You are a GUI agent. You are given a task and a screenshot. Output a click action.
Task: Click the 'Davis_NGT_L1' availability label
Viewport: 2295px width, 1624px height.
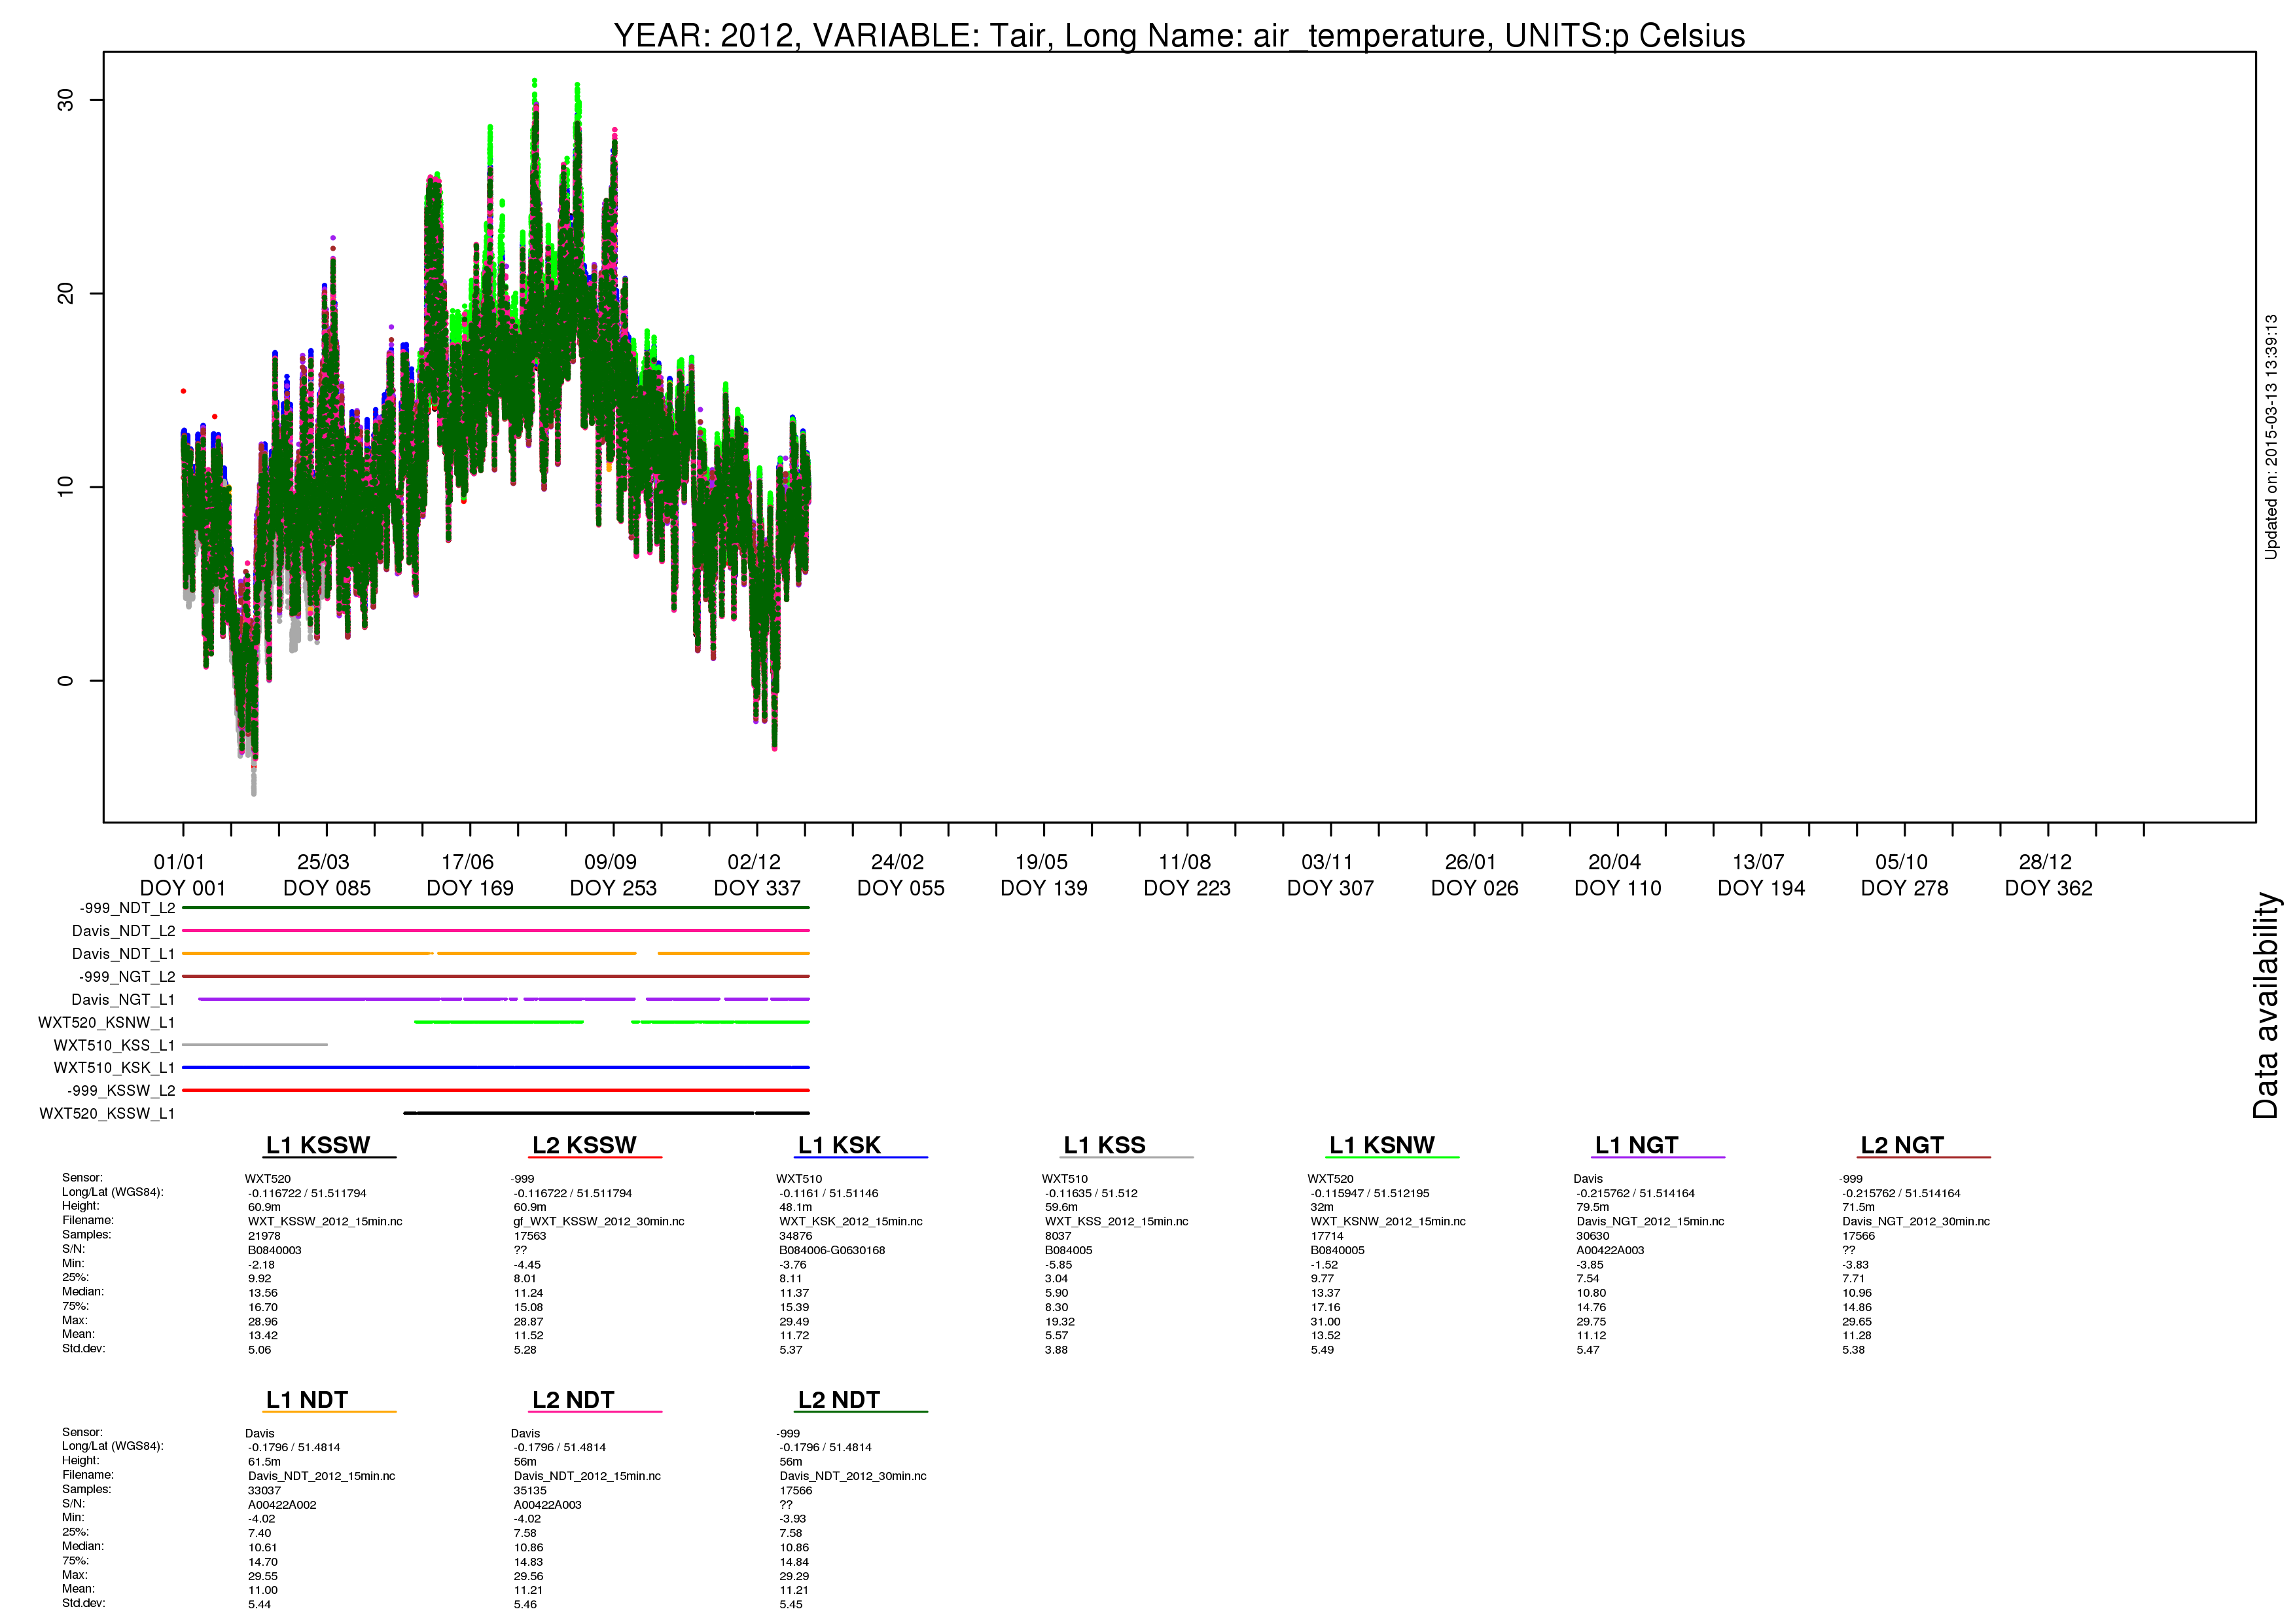[x=124, y=1000]
